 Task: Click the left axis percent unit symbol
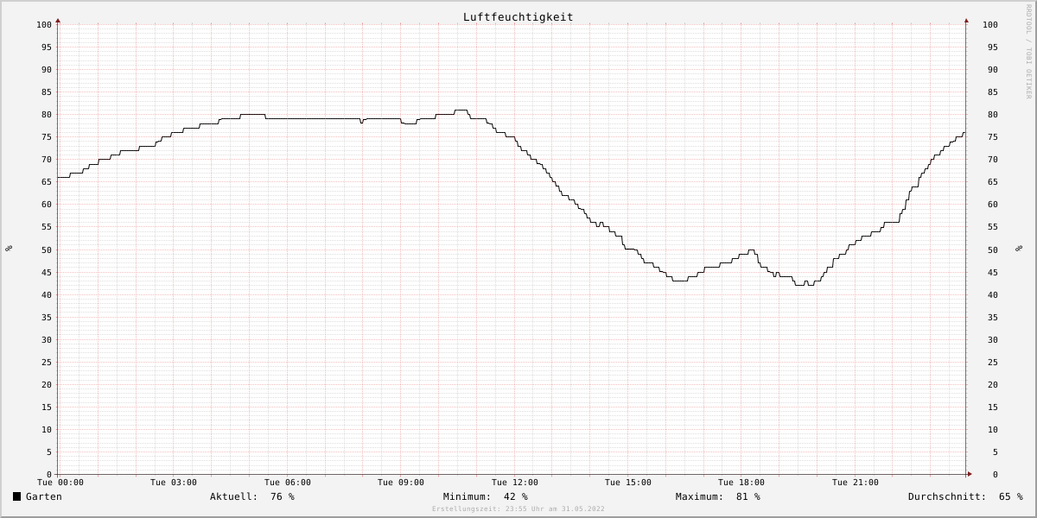click(9, 249)
